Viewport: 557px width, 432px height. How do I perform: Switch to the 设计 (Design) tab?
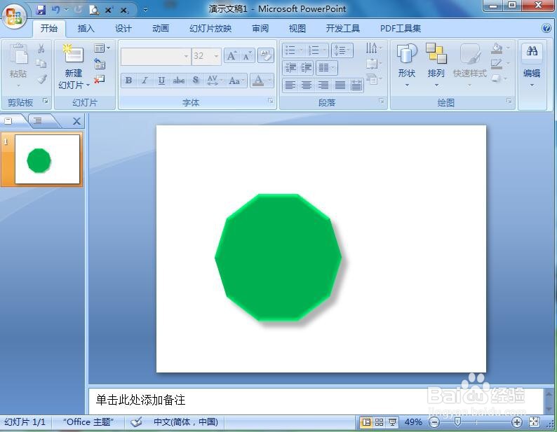[123, 29]
